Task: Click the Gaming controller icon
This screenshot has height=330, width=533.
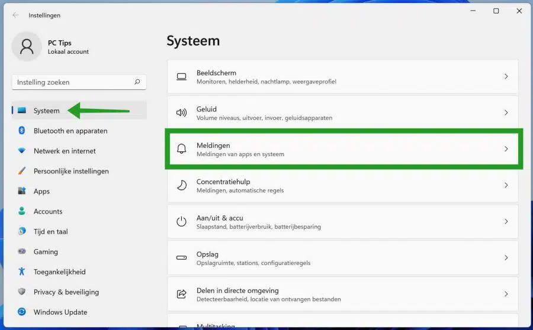Action: pyautogui.click(x=22, y=251)
